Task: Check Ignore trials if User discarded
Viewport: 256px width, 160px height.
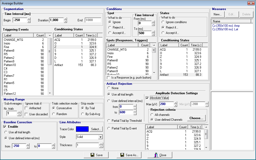Action: [26, 114]
